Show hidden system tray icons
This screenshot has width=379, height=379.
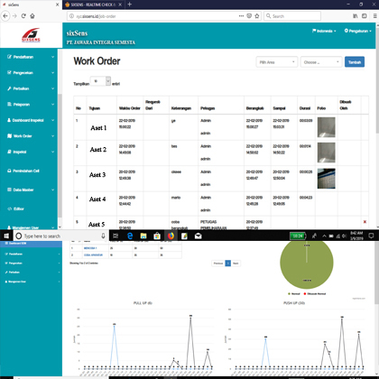324,236
